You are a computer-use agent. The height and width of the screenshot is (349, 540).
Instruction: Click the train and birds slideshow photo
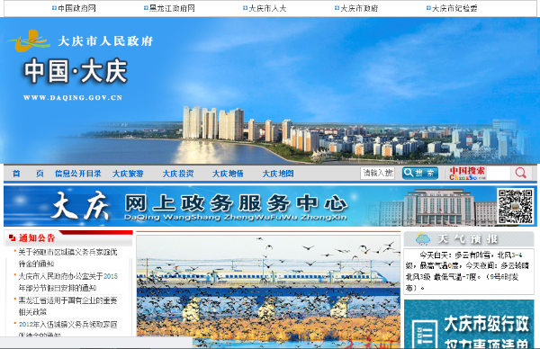(x=268, y=291)
